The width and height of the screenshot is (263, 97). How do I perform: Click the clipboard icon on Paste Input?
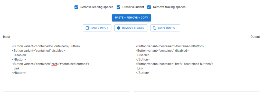(x=87, y=28)
